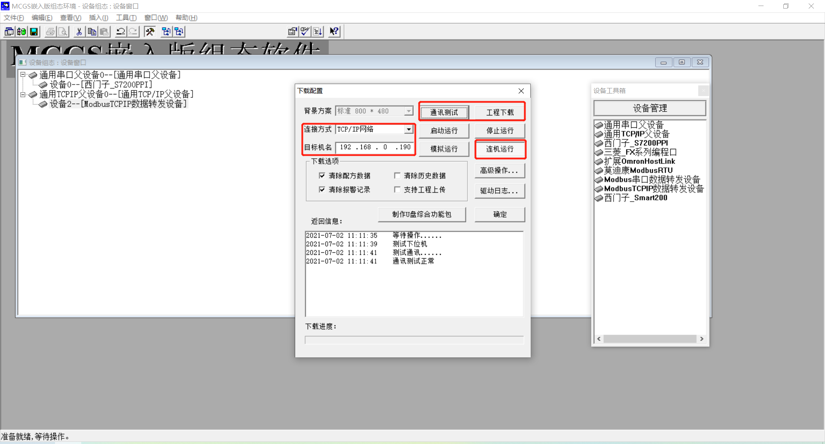Click the 工程下载 button
The image size is (825, 444).
500,112
